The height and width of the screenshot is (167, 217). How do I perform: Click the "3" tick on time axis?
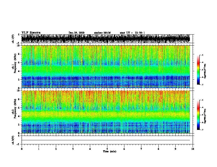click(x=73, y=149)
